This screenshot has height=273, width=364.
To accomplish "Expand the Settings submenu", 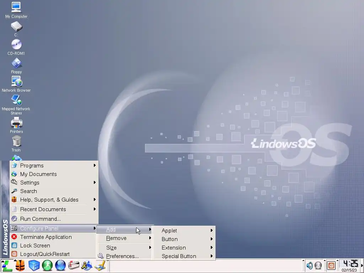I will tap(54, 183).
